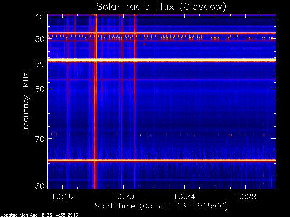Click the "Updated Mon Aug 8 23:14:38 2016" timestamp
Screen dimensions: 290x217
click(x=39, y=215)
